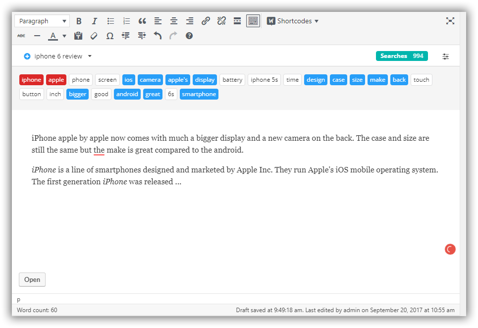Image resolution: width=478 pixels, height=328 pixels.
Task: Toggle italic formatting
Action: tap(95, 21)
